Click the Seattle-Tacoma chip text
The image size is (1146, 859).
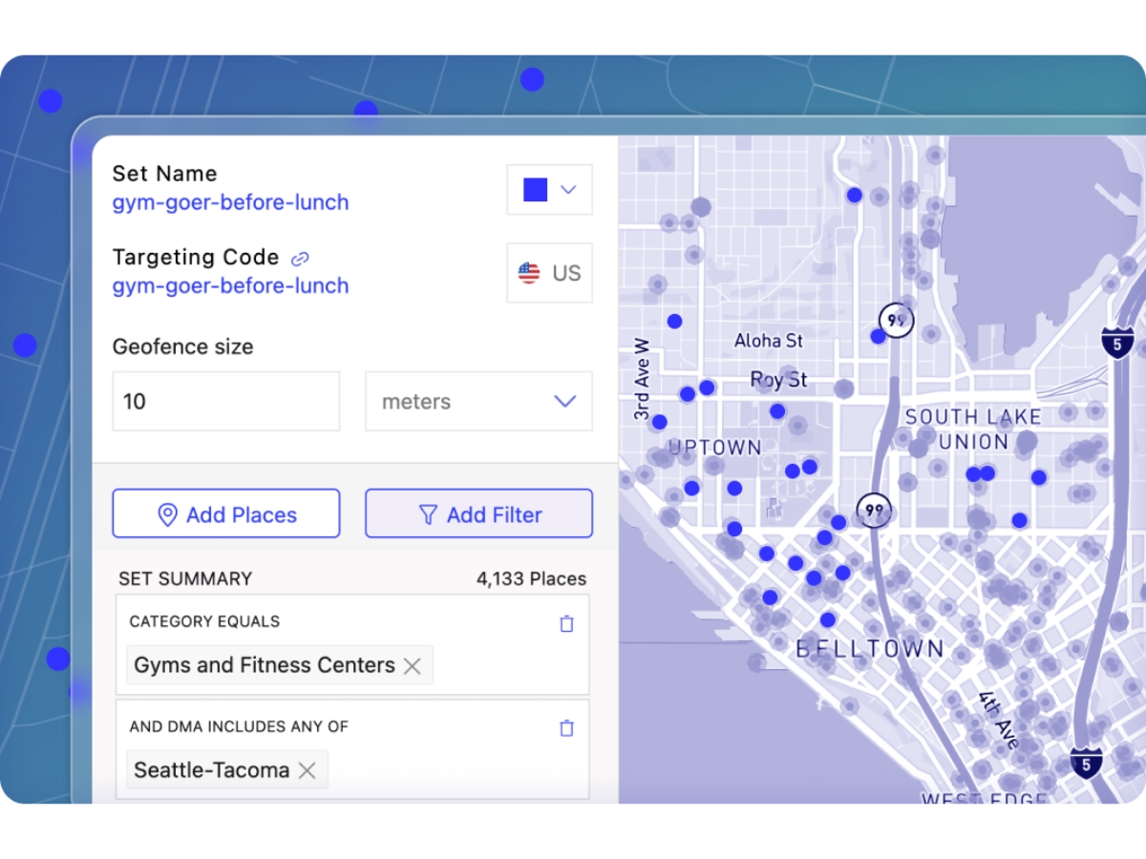[211, 770]
